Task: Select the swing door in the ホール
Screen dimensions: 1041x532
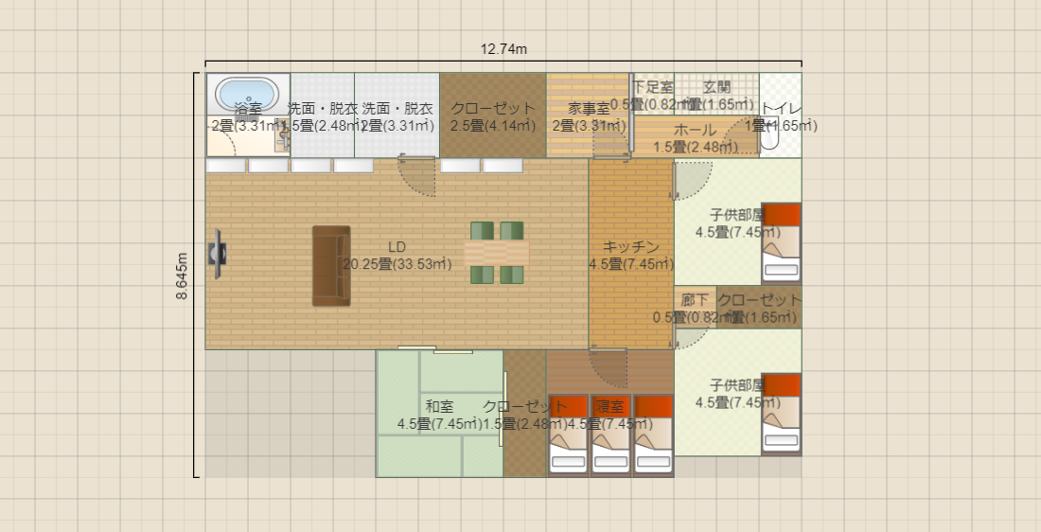Action: pos(740,136)
